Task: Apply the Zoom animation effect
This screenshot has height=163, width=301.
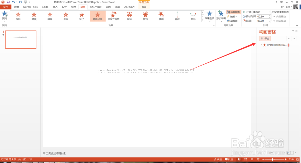Action: (x=129, y=16)
